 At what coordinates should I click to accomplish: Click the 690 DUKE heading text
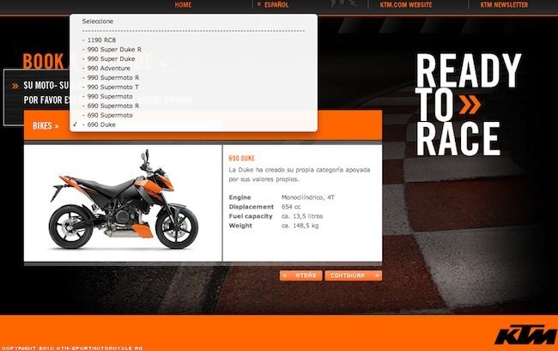pyautogui.click(x=241, y=158)
